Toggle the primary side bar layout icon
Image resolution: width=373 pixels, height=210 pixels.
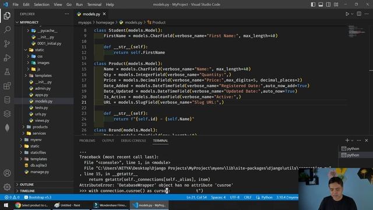click(x=313, y=5)
